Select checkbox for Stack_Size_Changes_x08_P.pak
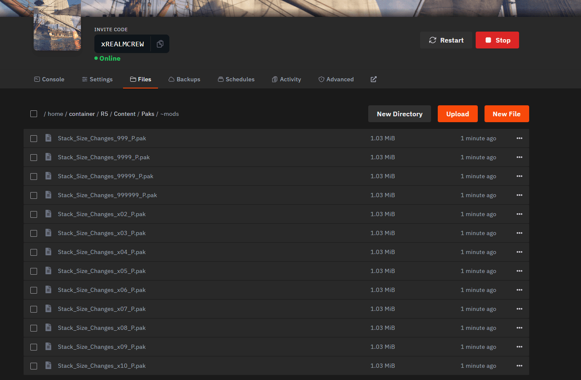Image resolution: width=581 pixels, height=380 pixels. (34, 328)
